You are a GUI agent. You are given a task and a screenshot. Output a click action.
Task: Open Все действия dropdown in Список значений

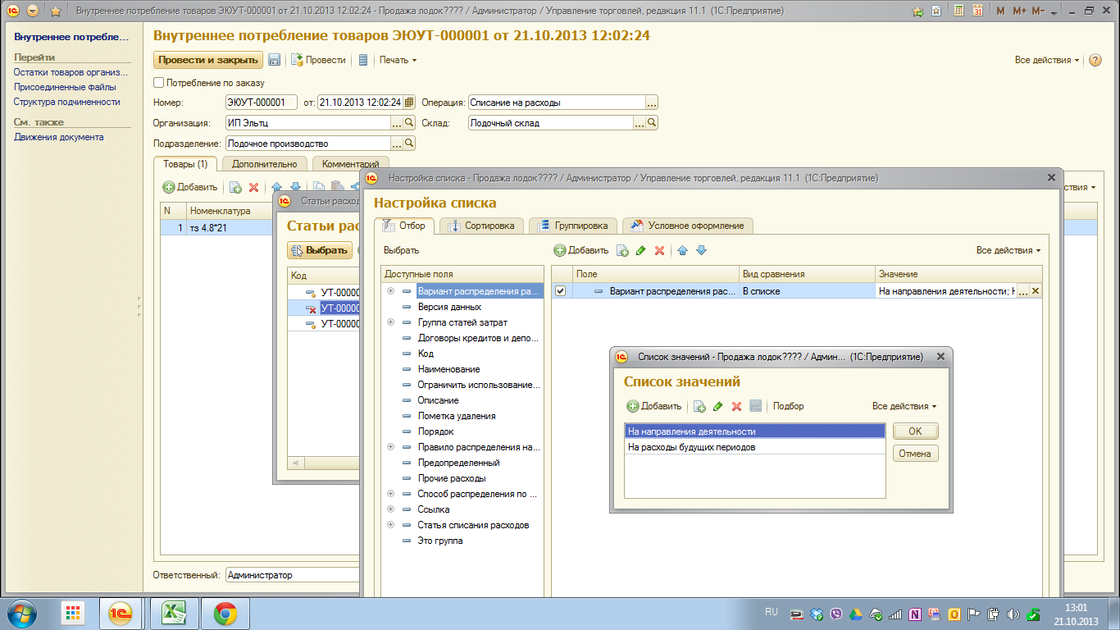pos(904,406)
